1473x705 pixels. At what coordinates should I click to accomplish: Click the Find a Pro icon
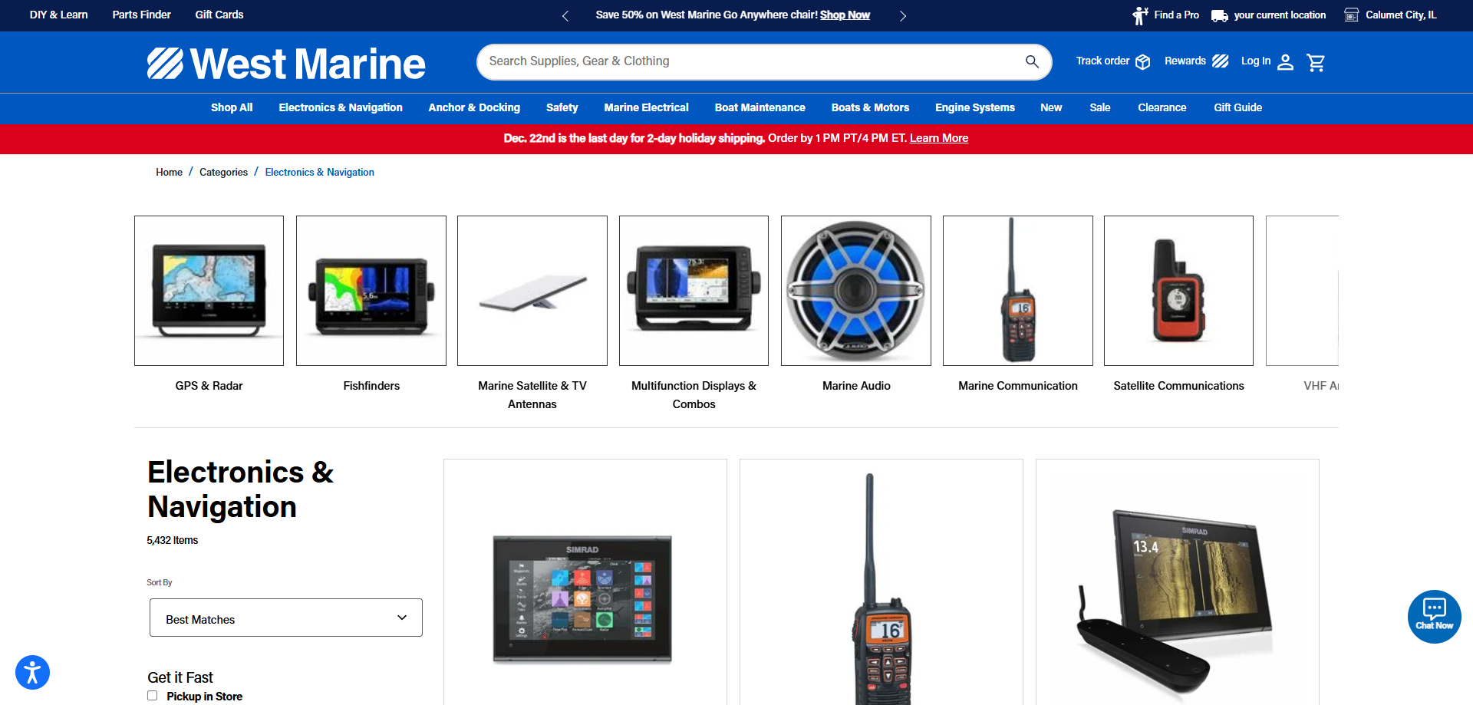(1140, 15)
